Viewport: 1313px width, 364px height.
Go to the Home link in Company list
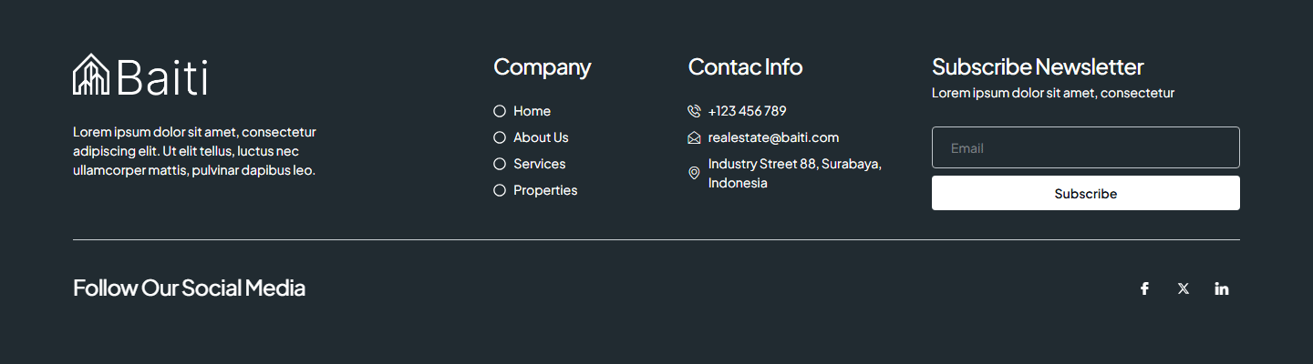coord(532,111)
